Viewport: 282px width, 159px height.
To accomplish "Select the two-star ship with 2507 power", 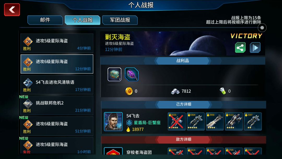I will [x=253, y=121].
